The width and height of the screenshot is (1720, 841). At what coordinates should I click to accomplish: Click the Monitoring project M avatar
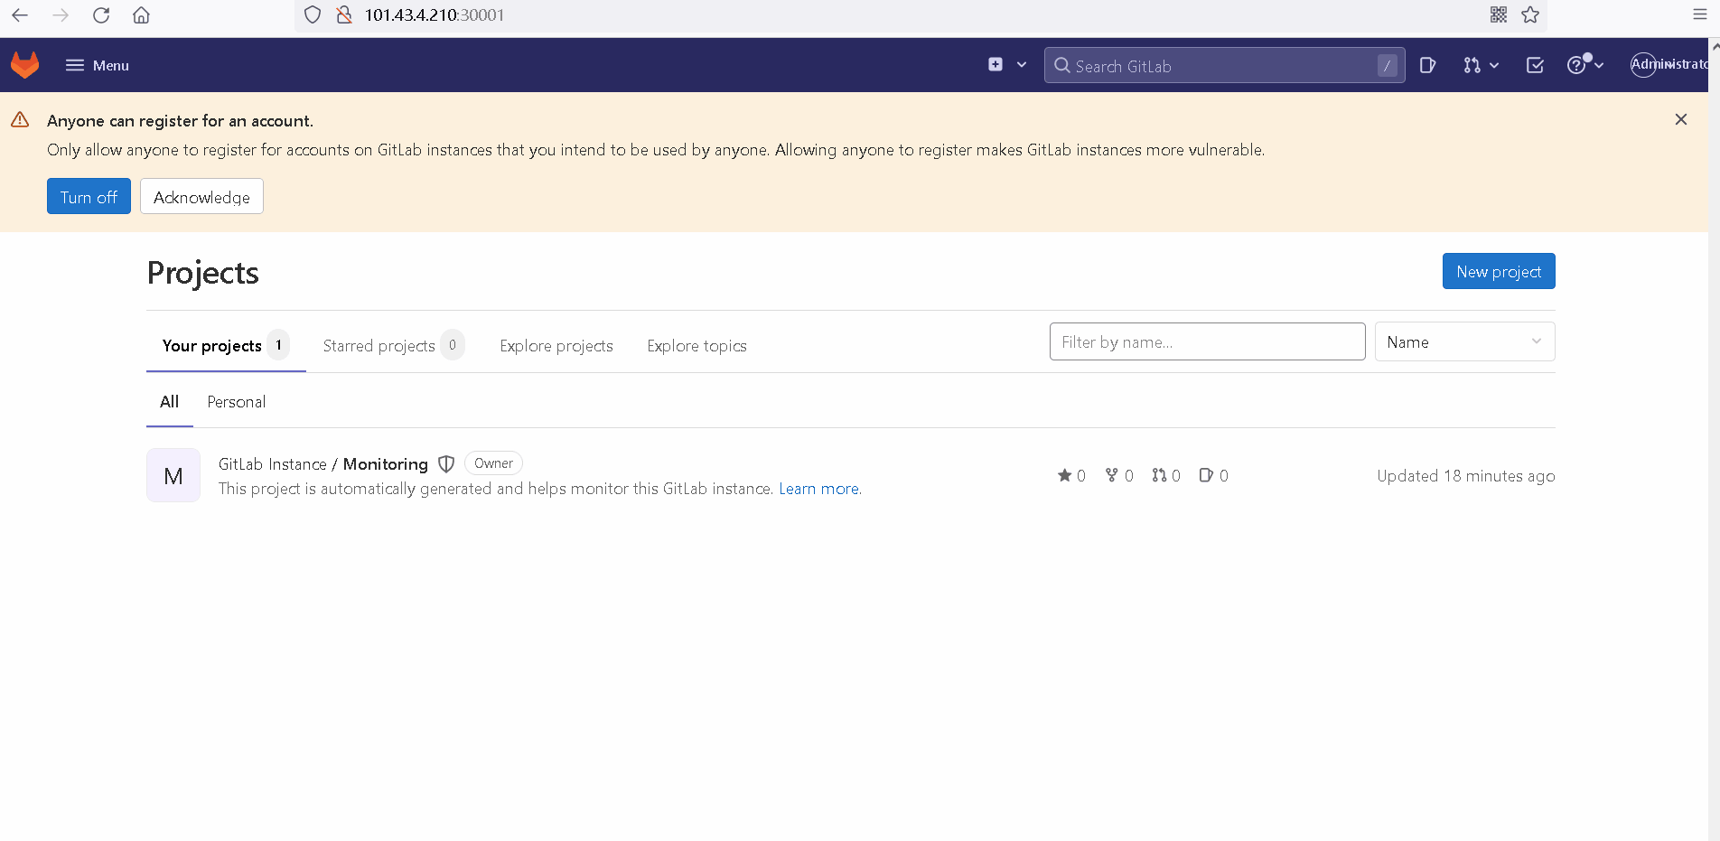point(173,475)
